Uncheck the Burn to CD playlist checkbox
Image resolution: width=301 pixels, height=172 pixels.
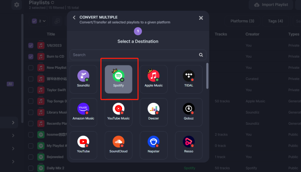tap(31, 56)
